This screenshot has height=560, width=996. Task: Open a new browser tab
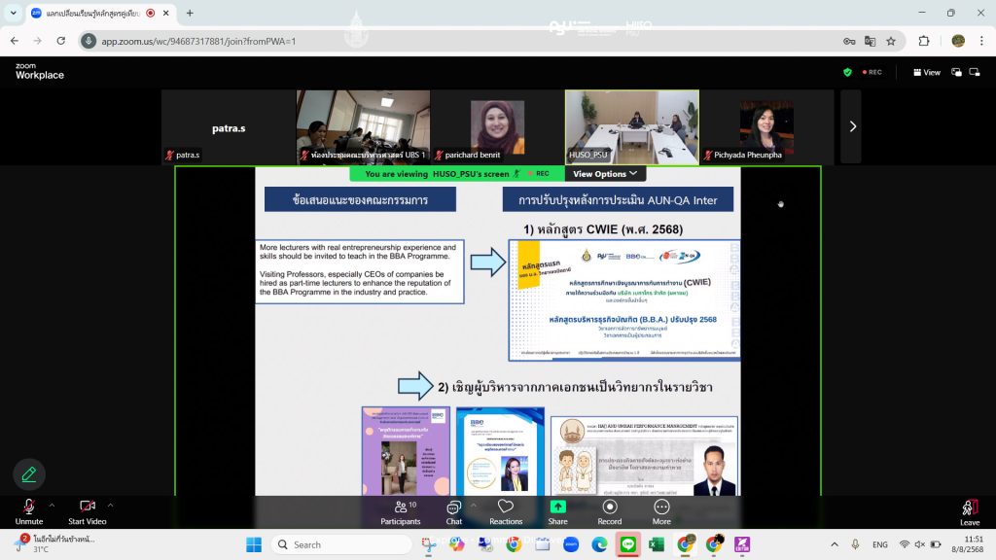click(190, 14)
